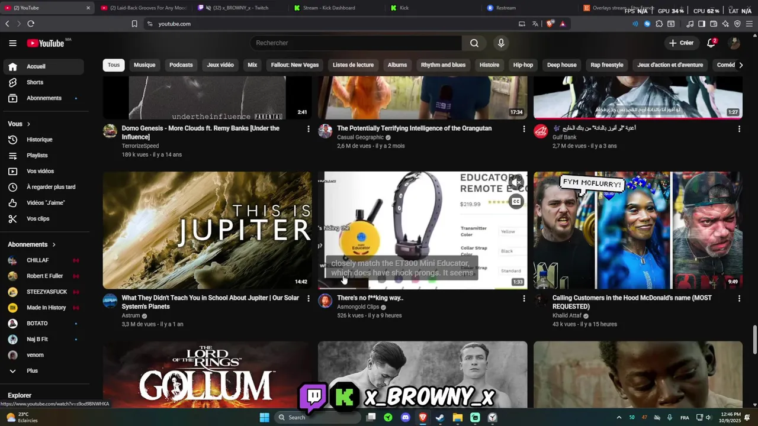Screen dimensions: 758x426
Task: Open the Windows Start menu
Action: 264,417
